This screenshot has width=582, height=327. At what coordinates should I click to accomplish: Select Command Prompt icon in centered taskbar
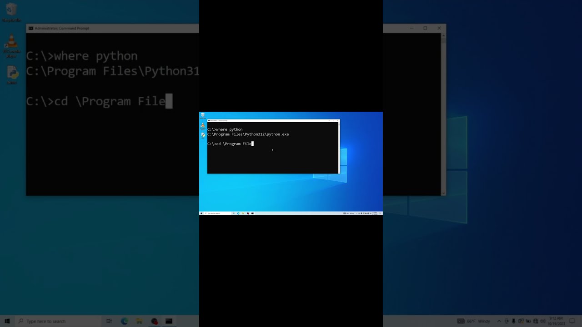point(252,213)
